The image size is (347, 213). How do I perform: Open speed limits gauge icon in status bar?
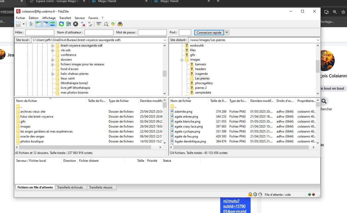(x=260, y=195)
